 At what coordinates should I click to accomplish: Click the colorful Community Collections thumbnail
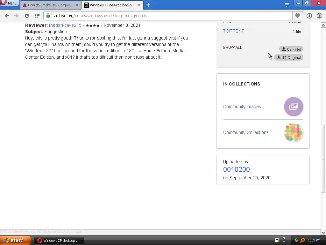tap(294, 133)
